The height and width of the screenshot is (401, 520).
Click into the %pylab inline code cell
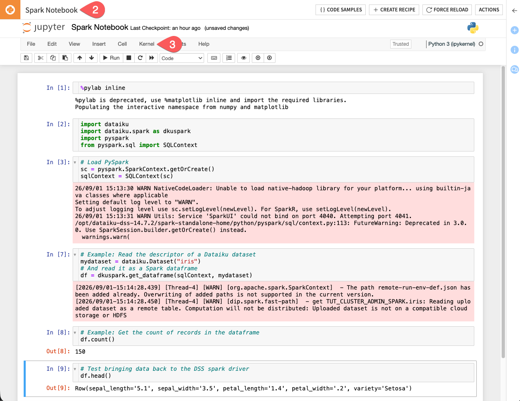point(273,88)
